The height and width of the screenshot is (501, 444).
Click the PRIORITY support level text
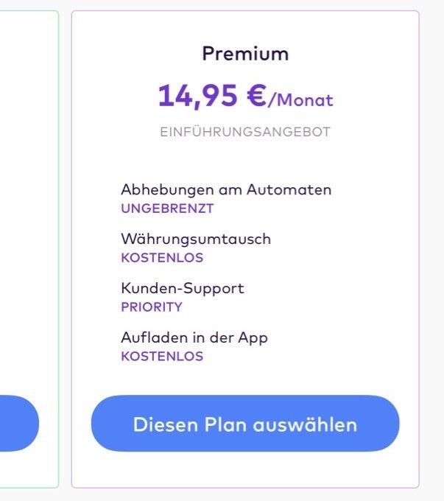(x=151, y=307)
